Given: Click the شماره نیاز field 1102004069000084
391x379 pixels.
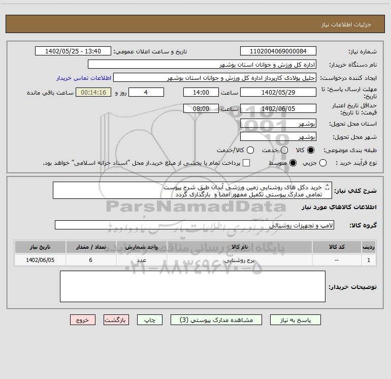Looking at the screenshot, I should [278, 51].
